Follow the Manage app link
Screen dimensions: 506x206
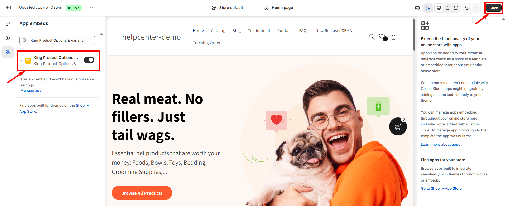[x=31, y=90]
